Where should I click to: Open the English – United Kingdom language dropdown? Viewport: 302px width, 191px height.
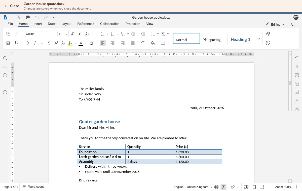coord(193,187)
